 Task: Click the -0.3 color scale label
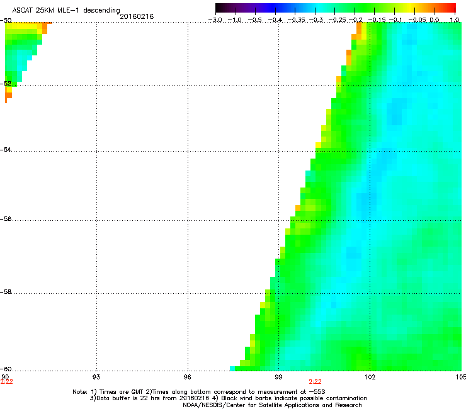[x=316, y=20]
